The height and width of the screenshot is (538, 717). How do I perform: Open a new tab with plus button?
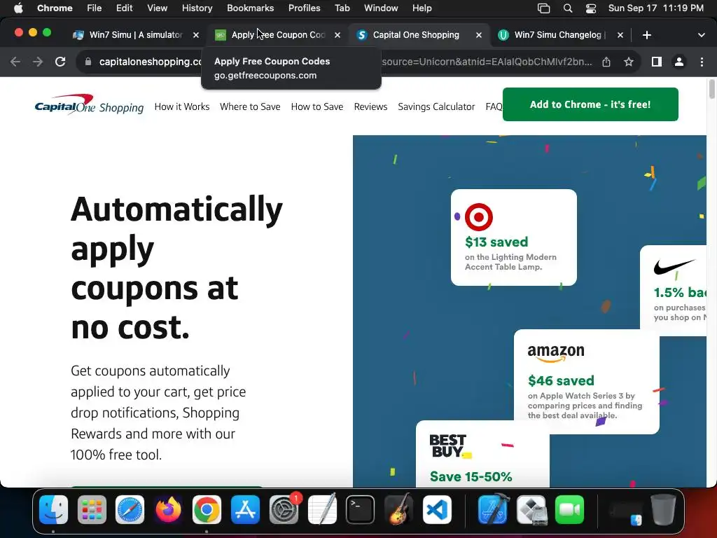coord(646,35)
